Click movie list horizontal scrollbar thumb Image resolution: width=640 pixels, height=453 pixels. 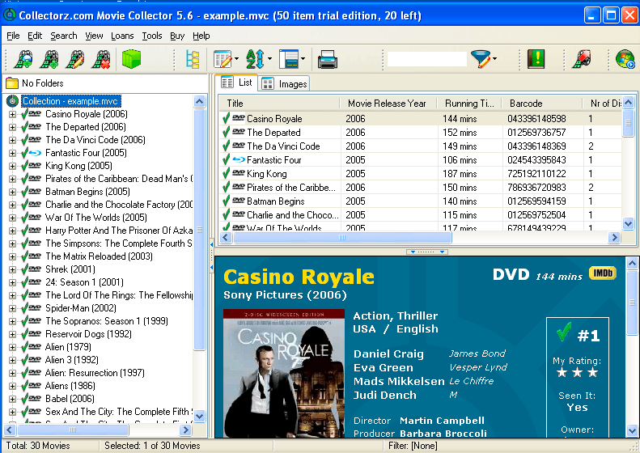point(342,238)
